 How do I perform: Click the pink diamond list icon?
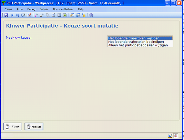(x=36, y=15)
